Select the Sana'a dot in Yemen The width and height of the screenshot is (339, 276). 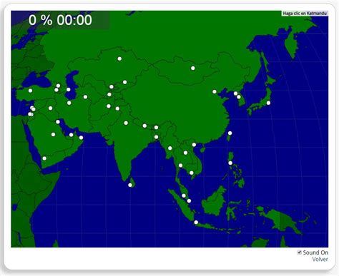click(44, 158)
